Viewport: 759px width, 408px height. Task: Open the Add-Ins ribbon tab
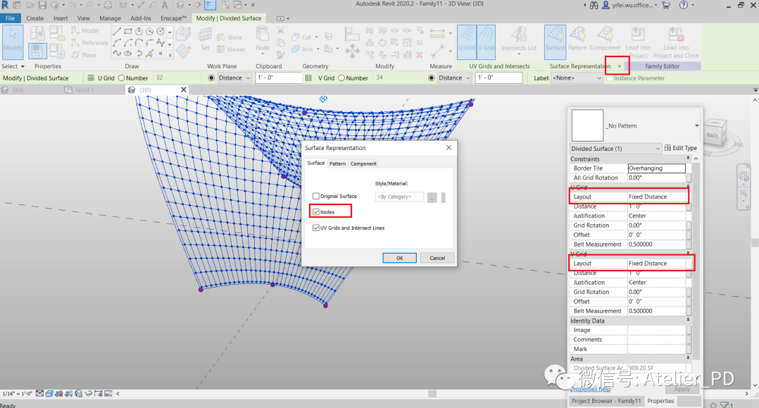pyautogui.click(x=141, y=18)
